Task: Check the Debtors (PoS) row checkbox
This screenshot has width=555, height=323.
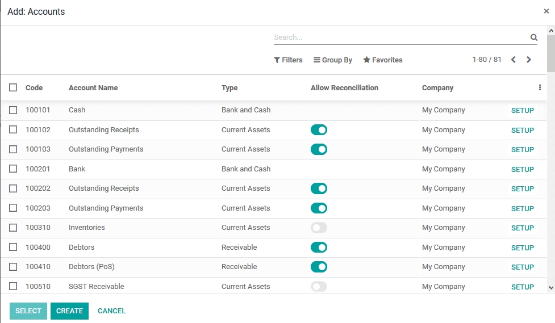Action: tap(13, 267)
